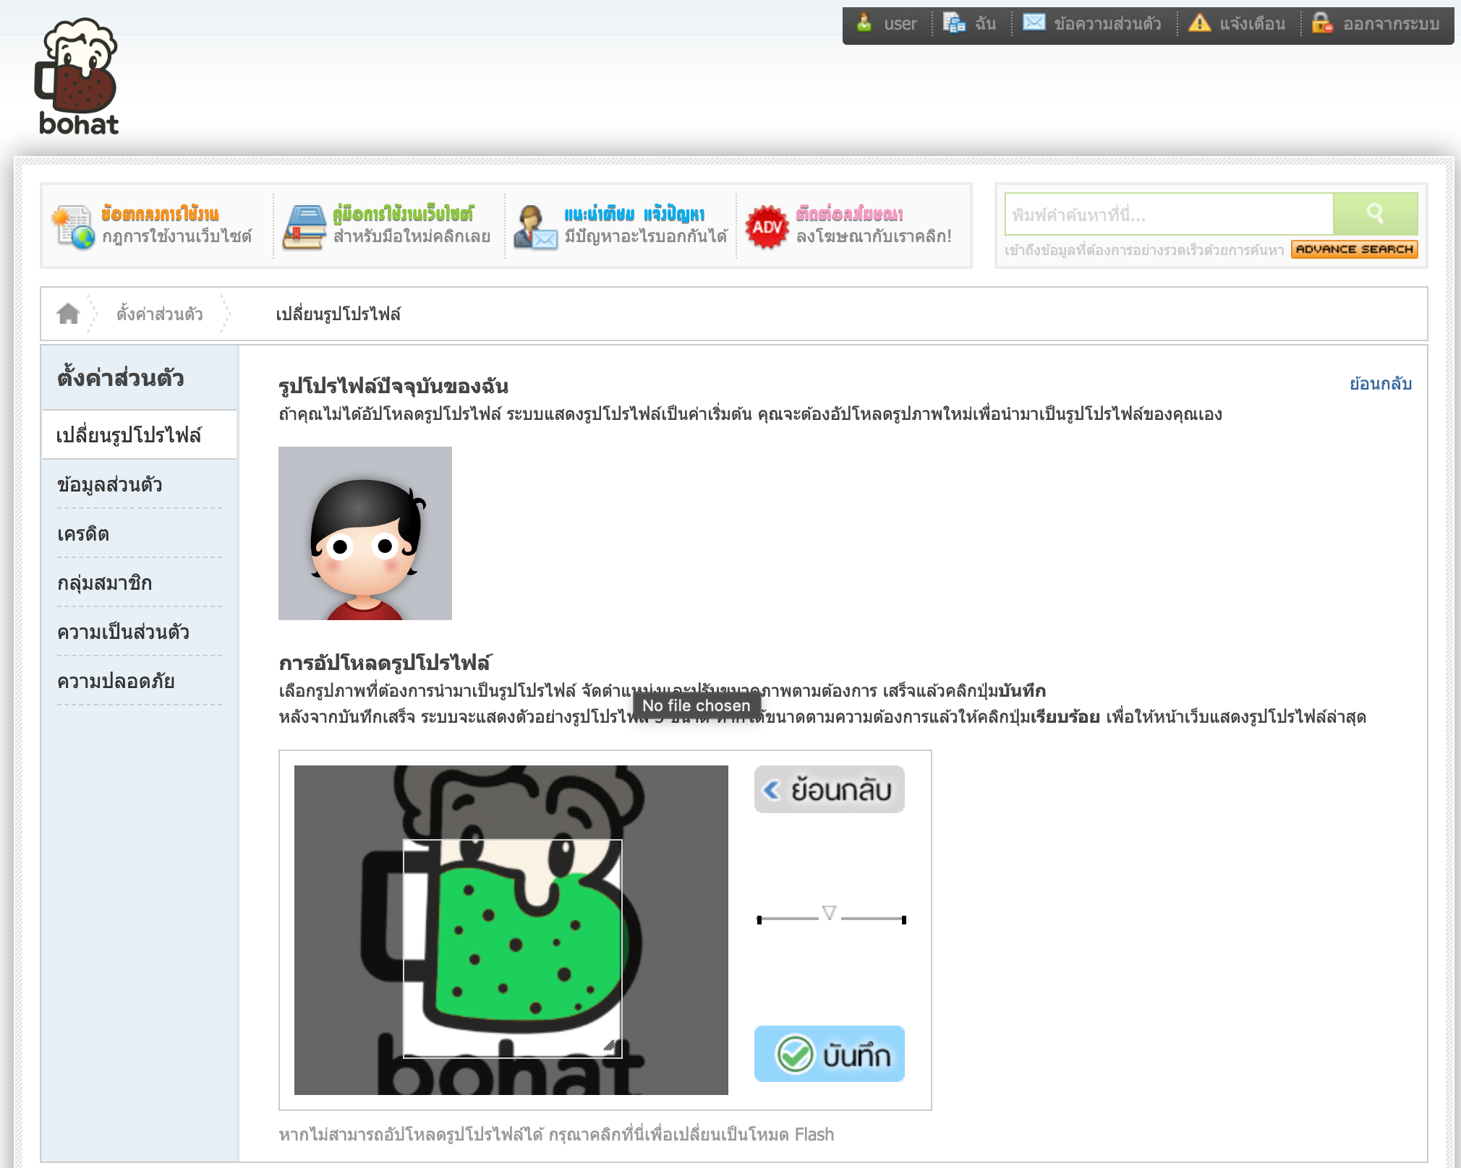Viewport: 1461px width, 1168px height.
Task: Select เปลี่ยนรูปโปรไฟล์ in the sidebar
Action: click(129, 435)
